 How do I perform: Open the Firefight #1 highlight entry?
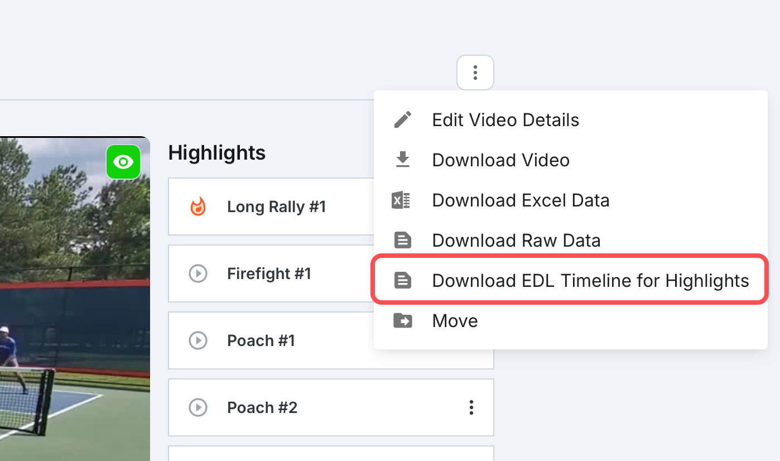pyautogui.click(x=271, y=273)
